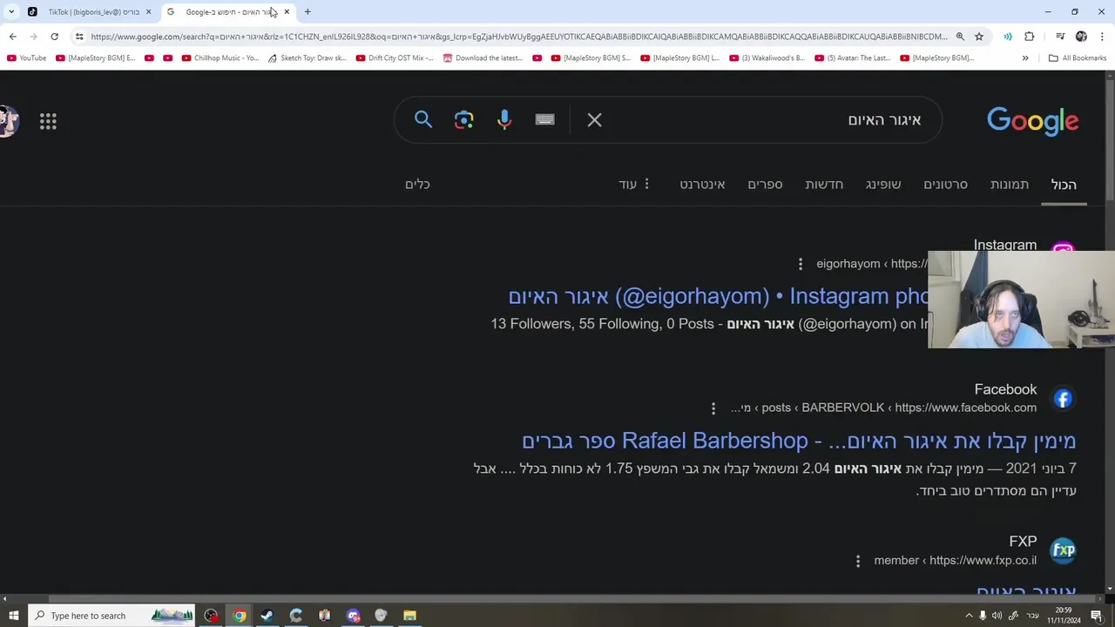Viewport: 1115px width, 627px height.
Task: Open Google Lens image search icon
Action: tap(464, 119)
